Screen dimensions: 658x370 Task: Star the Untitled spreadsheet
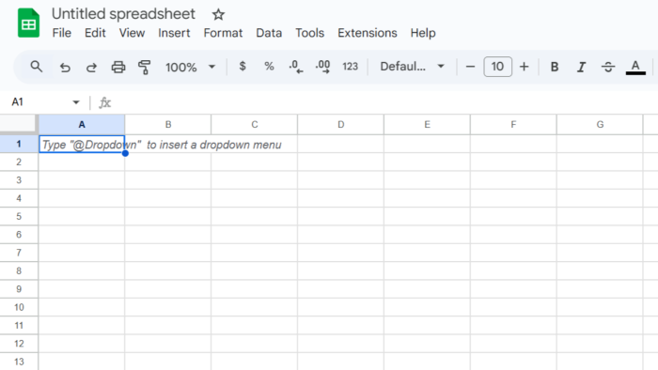click(218, 15)
